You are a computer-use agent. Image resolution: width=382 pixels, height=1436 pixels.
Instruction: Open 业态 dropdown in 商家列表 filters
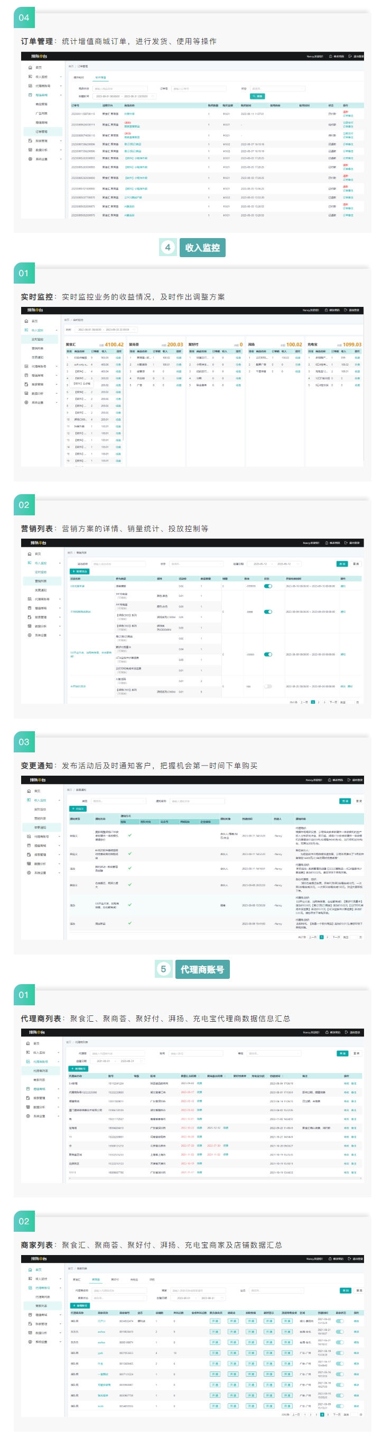tap(277, 1290)
